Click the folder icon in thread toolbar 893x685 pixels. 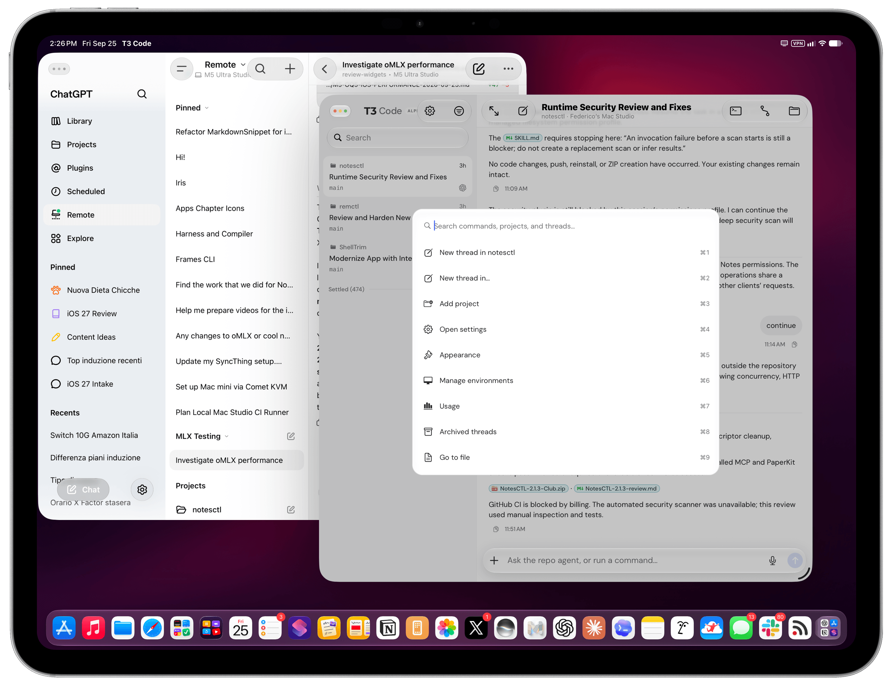[x=794, y=111]
